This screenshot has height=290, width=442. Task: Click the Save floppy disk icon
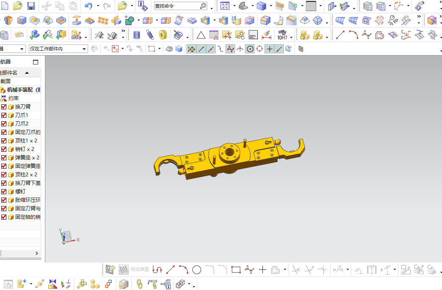click(31, 6)
